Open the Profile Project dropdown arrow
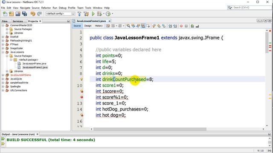273x153 pixels. (113, 14)
